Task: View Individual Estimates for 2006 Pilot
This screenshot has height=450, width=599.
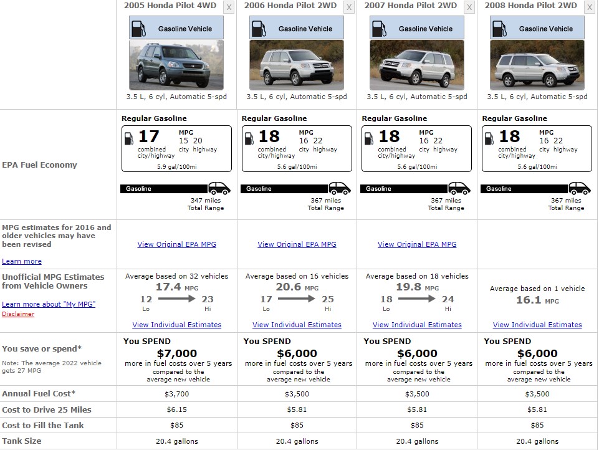Action: [297, 325]
